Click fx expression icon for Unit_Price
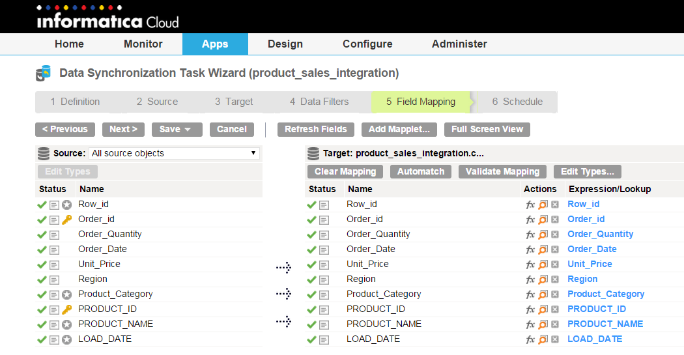Image resolution: width=684 pixels, height=355 pixels. click(530, 264)
